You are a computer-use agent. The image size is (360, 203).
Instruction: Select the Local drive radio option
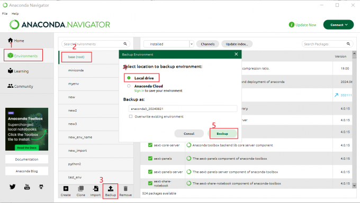click(x=129, y=78)
